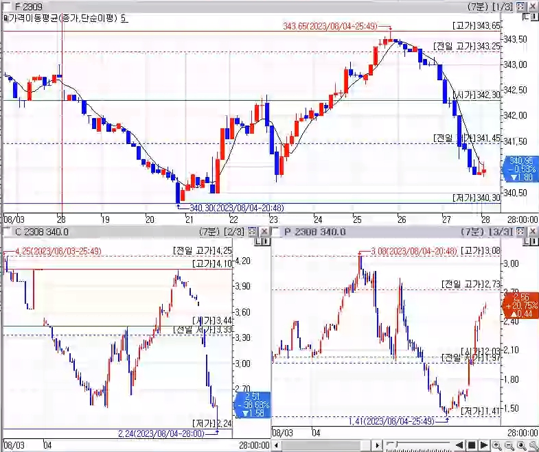Viewport: 539px width, 452px height.
Task: Maximize the P 2308 340.0 chart pane
Action: point(520,232)
